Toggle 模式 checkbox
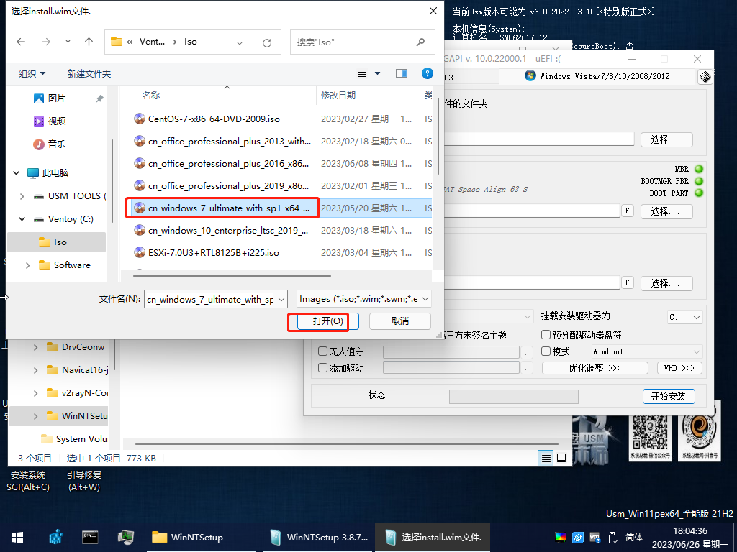The image size is (737, 552). (x=546, y=351)
